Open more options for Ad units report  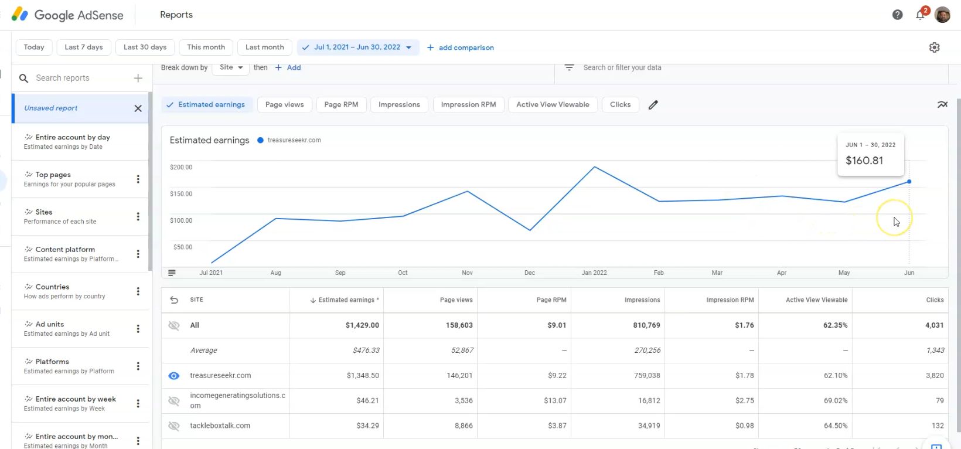tap(138, 329)
